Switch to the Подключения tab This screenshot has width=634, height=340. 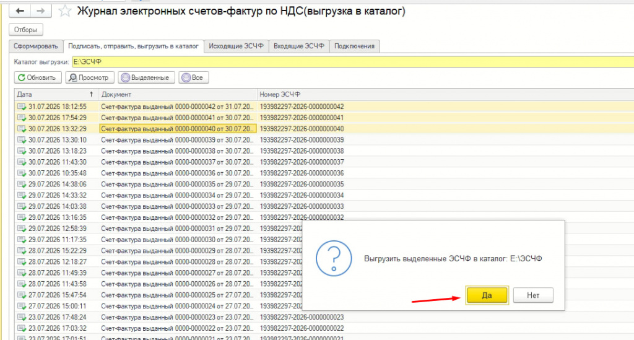(x=355, y=46)
